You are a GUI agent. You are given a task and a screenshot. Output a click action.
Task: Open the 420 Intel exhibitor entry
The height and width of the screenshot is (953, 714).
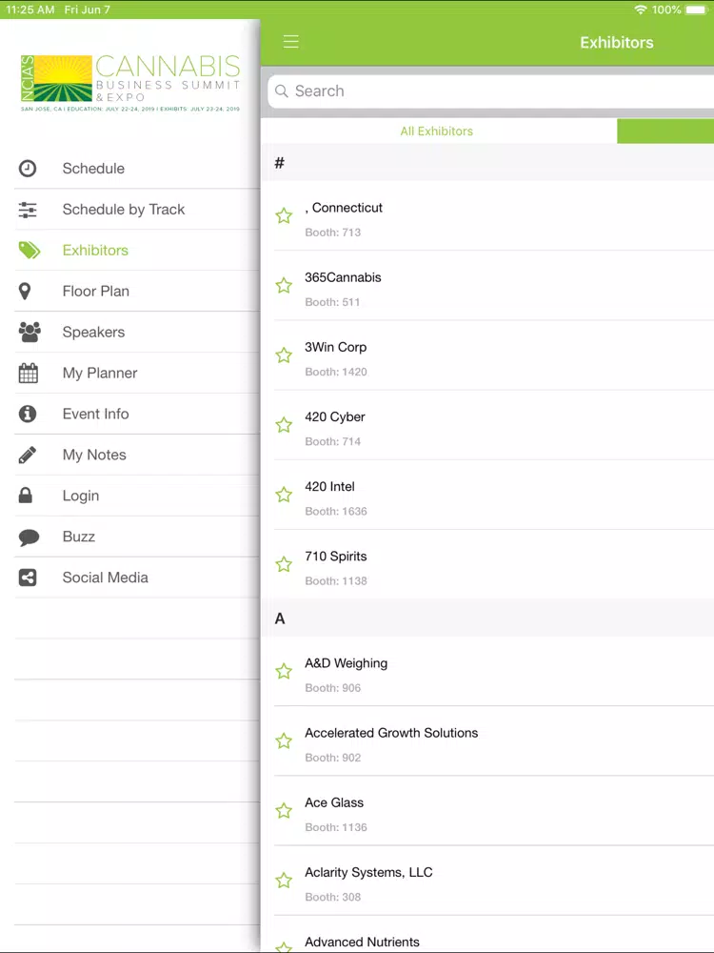(487, 495)
